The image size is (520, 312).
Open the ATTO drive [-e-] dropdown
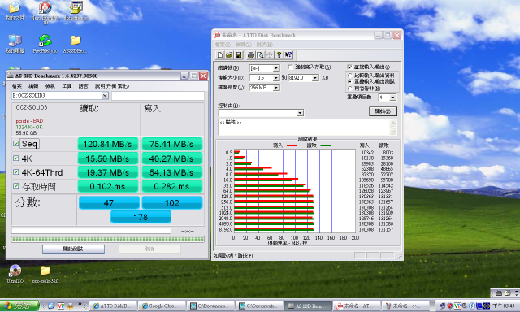(x=276, y=68)
